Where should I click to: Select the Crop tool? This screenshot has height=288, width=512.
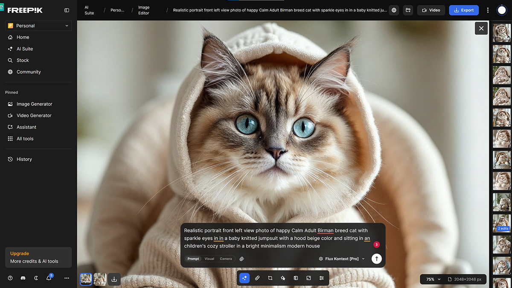point(270,278)
